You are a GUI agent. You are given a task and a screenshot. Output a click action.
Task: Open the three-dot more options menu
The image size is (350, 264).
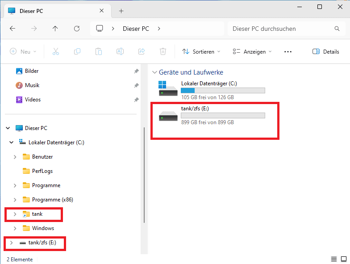pos(288,52)
